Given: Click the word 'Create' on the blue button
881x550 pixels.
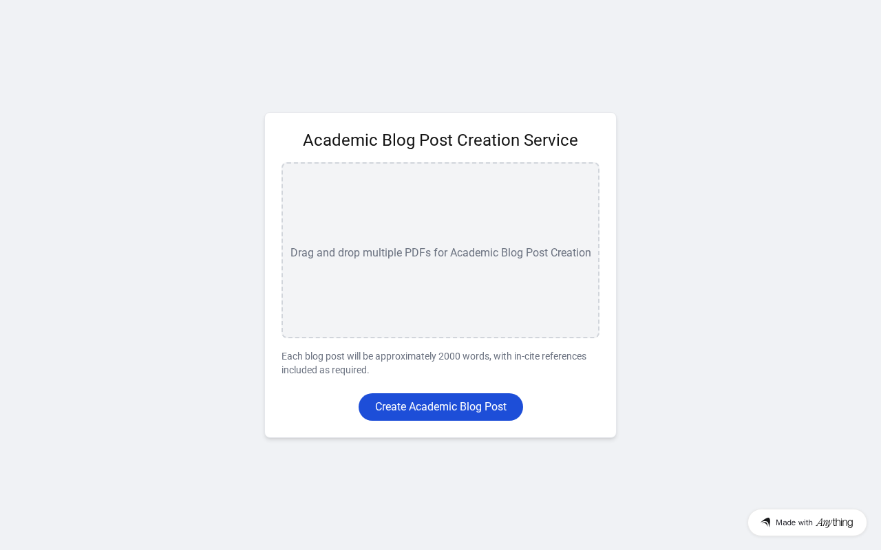Looking at the screenshot, I should (390, 407).
